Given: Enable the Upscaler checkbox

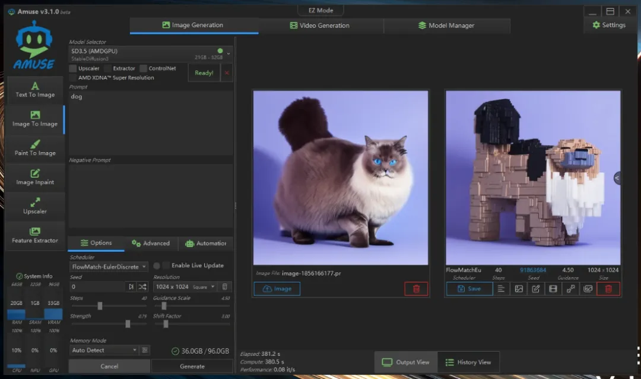Looking at the screenshot, I should tap(73, 68).
